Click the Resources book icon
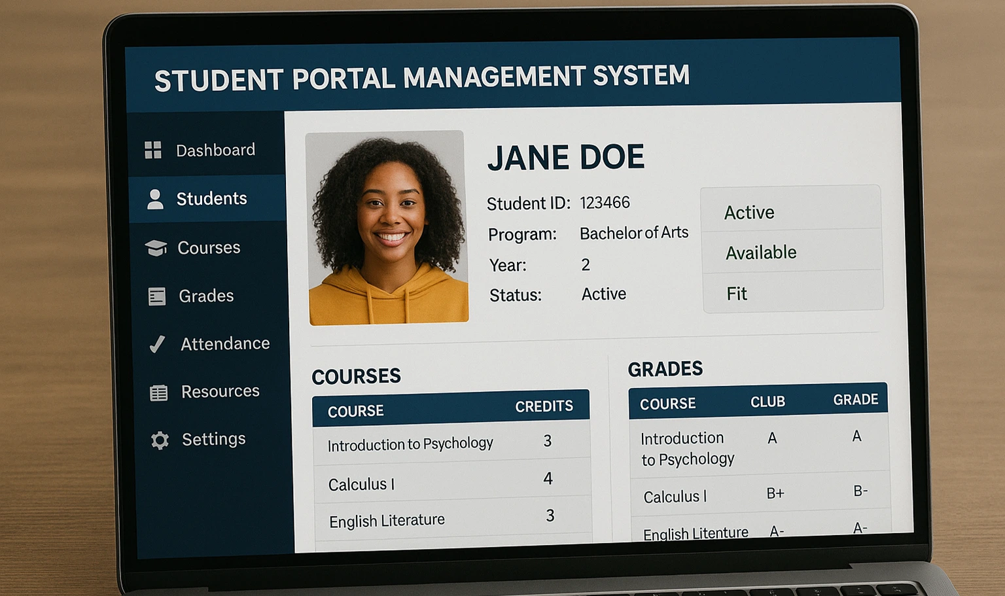Screen dimensions: 1005x596 point(158,391)
